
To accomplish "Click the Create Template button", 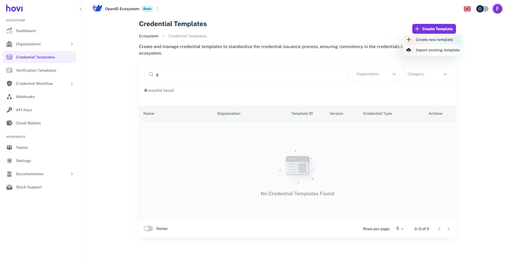I will [x=434, y=29].
